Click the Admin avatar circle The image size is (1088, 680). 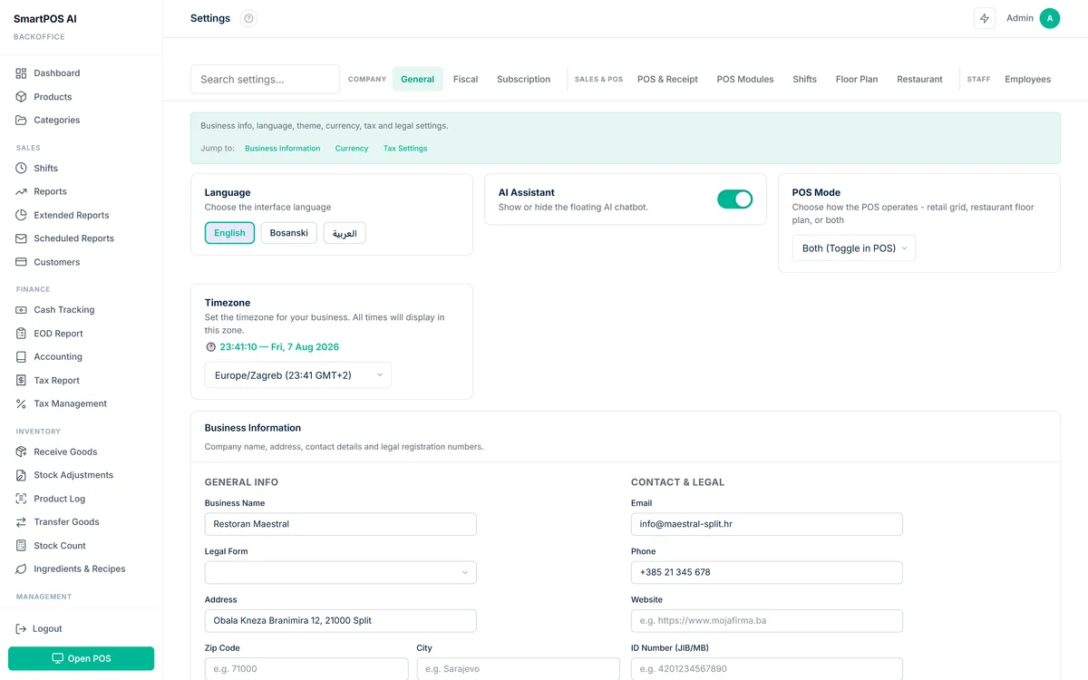pos(1050,18)
